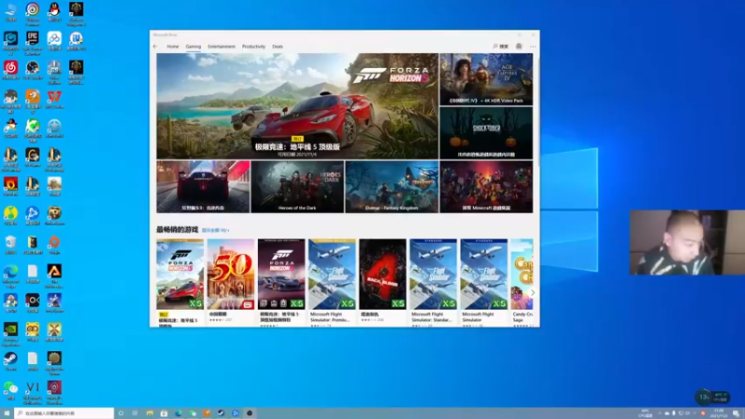The width and height of the screenshot is (745, 419).
Task: Open the Microsoft Store taskbar icon
Action: click(x=164, y=413)
